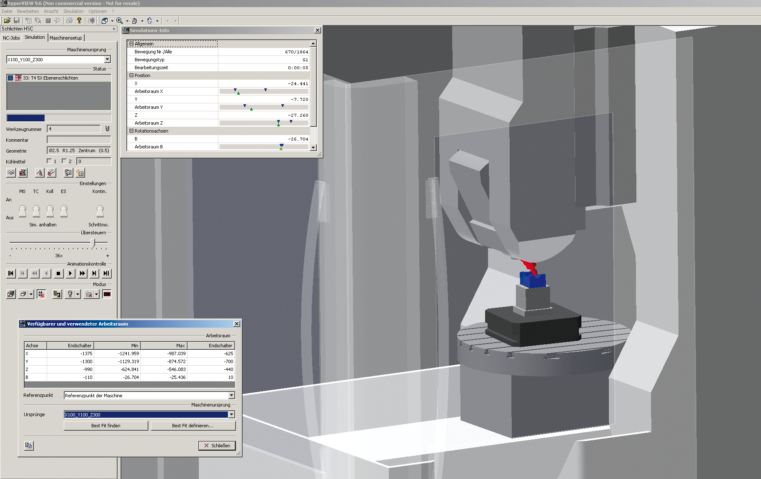The width and height of the screenshot is (761, 479).
Task: Check Kühlmittel checkbox 2
Action: pyautogui.click(x=64, y=161)
